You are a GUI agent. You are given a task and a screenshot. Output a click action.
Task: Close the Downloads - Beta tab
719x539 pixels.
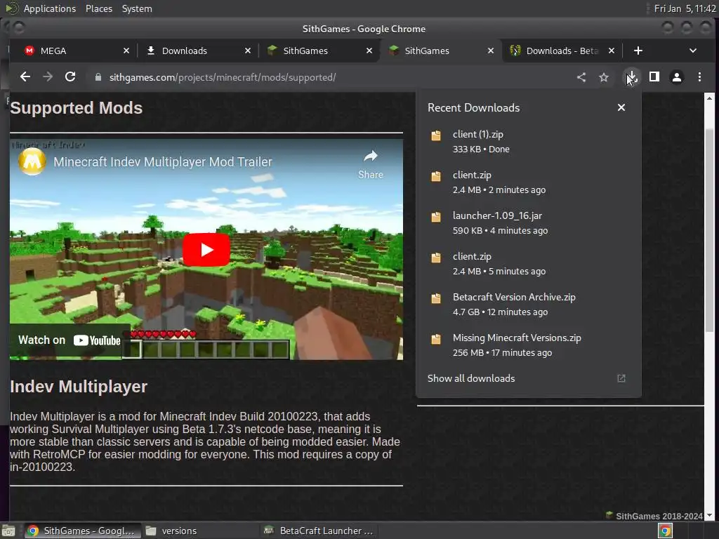pos(612,51)
